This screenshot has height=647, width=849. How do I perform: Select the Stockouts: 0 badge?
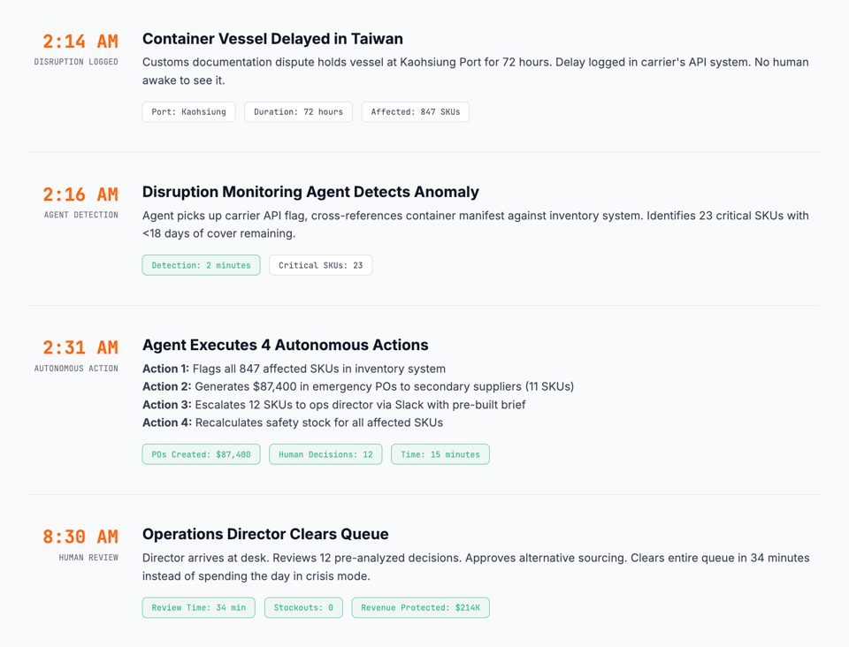click(x=303, y=608)
